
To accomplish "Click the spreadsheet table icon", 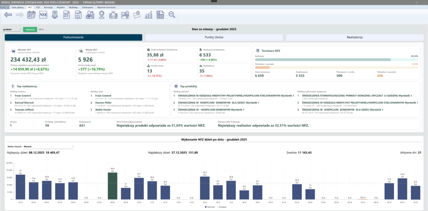I will coord(160,15).
